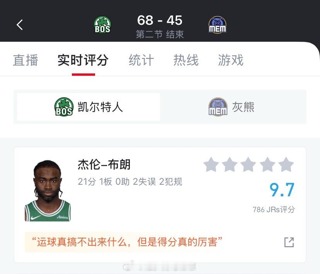Switch to the 游戏 tab
320x274 pixels.
(x=231, y=60)
